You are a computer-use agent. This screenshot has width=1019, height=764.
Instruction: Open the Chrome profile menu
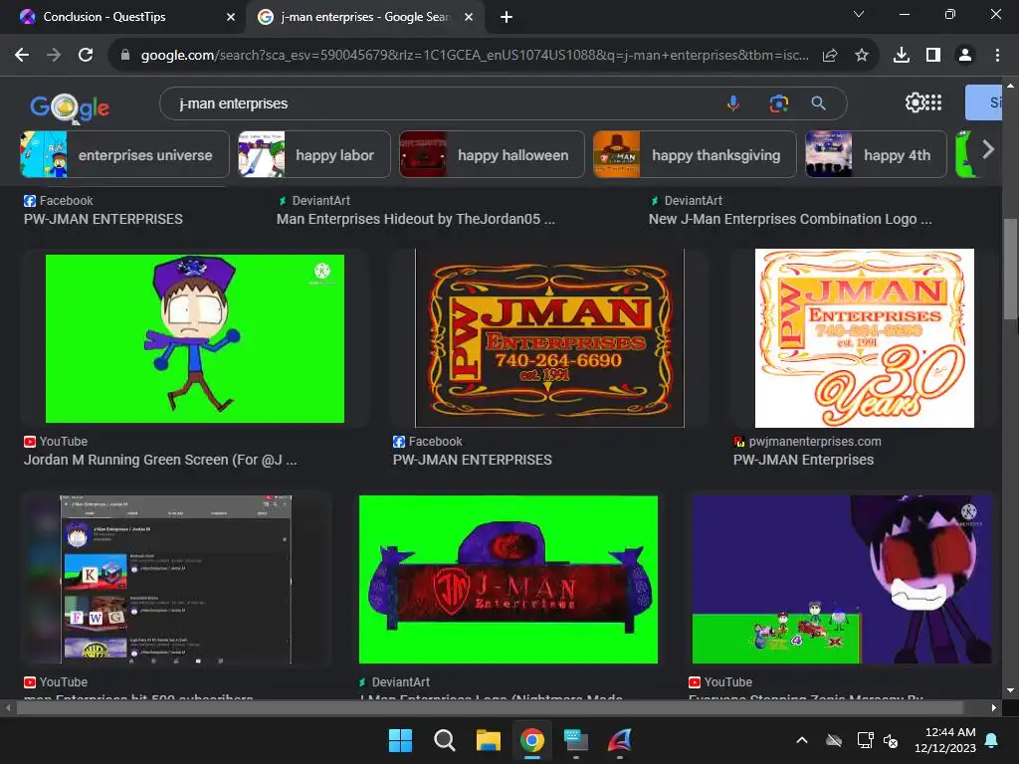coord(965,56)
